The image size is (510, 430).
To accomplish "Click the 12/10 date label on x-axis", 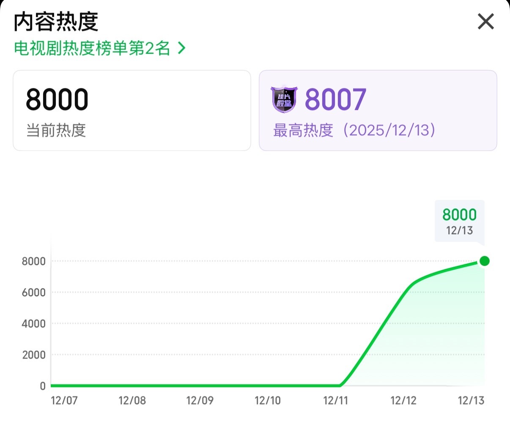I will (268, 400).
